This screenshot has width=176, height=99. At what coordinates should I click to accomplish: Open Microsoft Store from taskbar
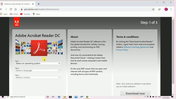tap(70, 97)
